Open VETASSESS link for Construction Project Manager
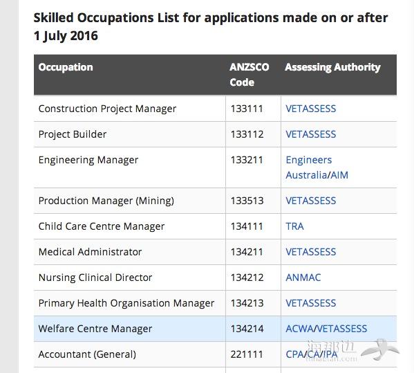Image resolution: width=414 pixels, height=373 pixels. (311, 109)
